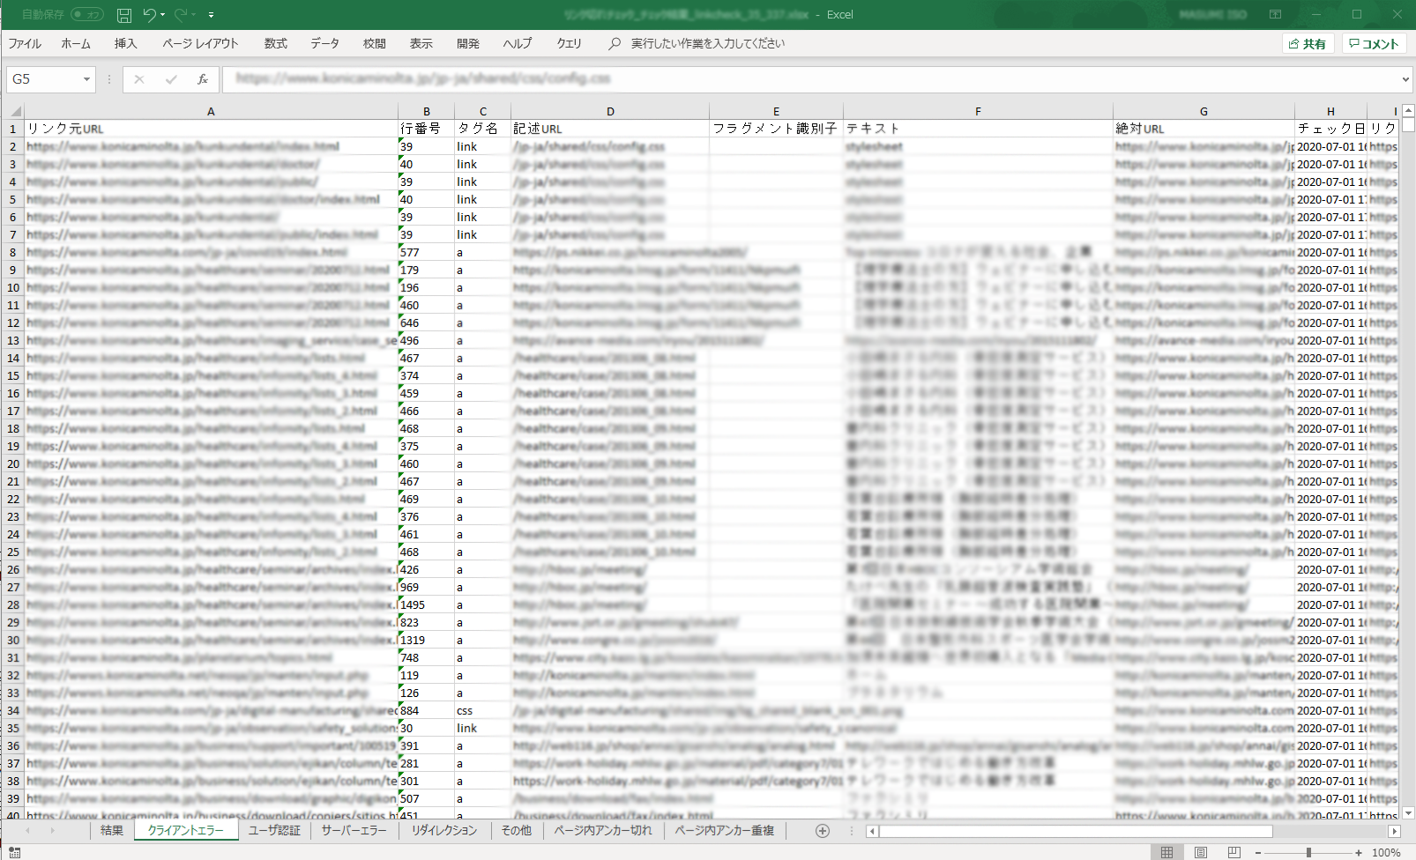The image size is (1416, 860).
Task: Switch to the ページ内アンカー重複 sheet tab
Action: click(x=724, y=831)
